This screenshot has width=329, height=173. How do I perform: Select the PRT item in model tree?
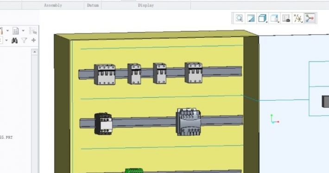coord(6,137)
